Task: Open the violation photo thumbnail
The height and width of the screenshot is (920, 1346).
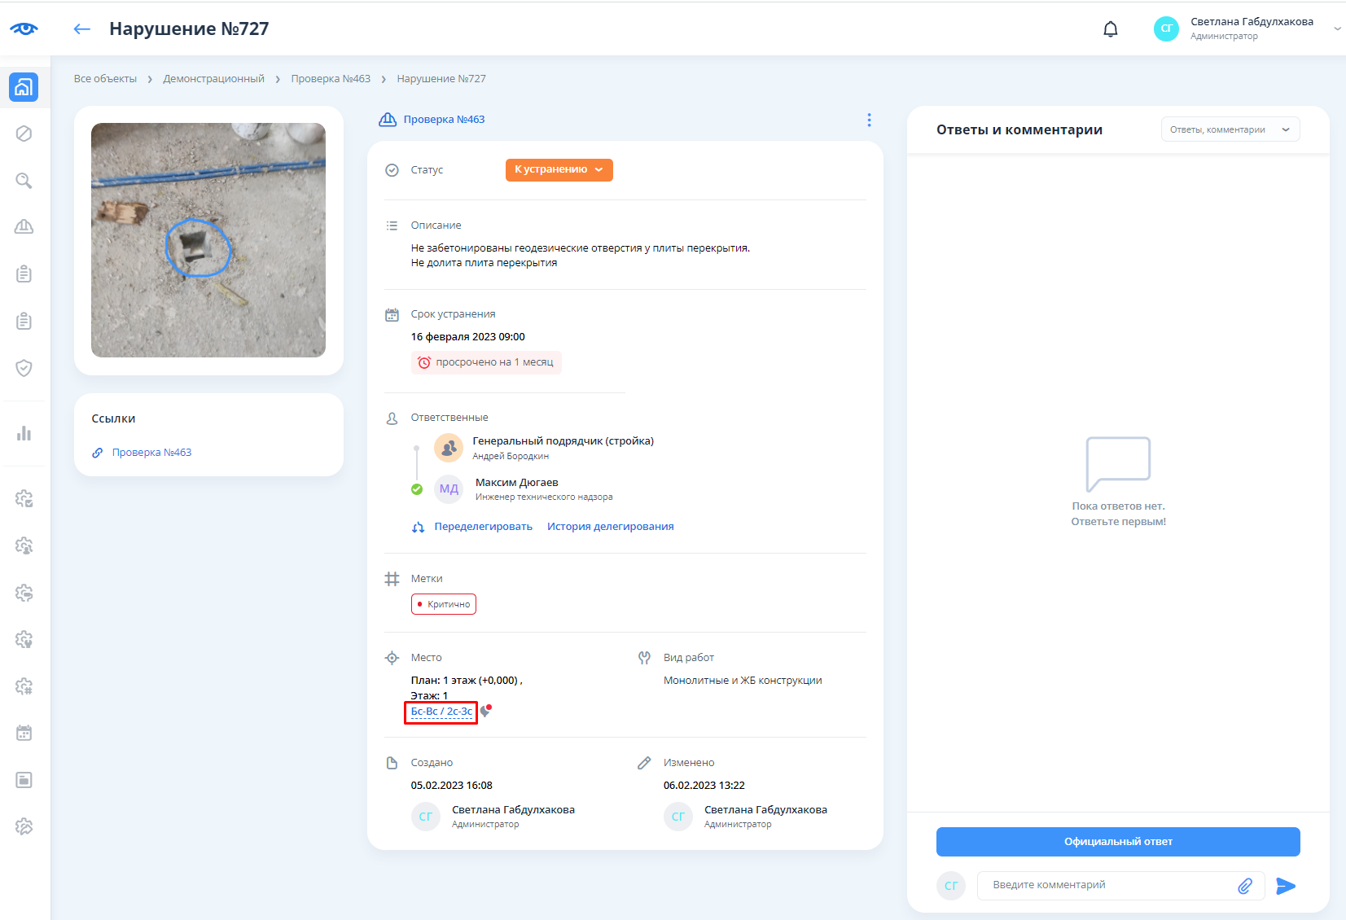Action: click(208, 240)
